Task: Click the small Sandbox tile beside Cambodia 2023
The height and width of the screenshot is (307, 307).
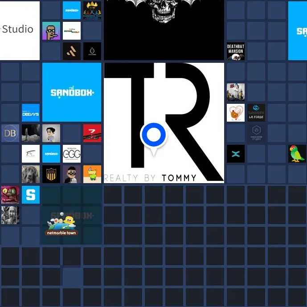Action: [72, 10]
